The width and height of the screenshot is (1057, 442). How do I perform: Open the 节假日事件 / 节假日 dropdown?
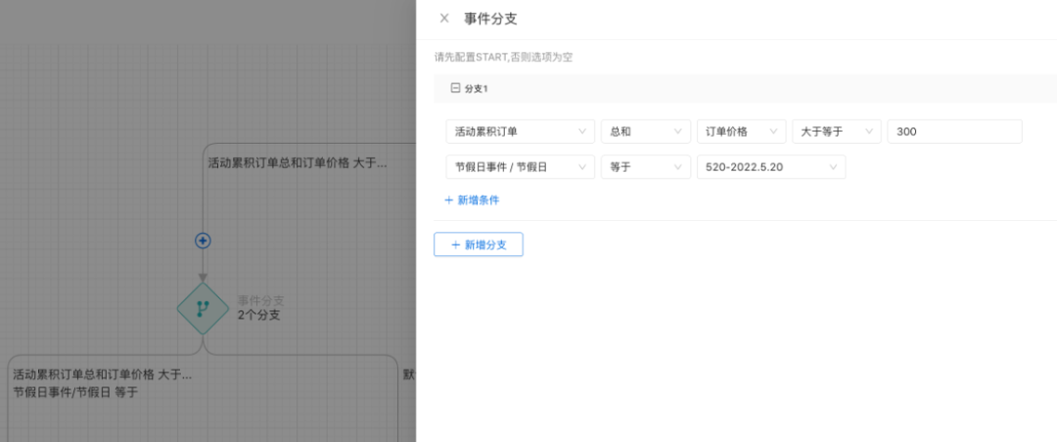520,167
